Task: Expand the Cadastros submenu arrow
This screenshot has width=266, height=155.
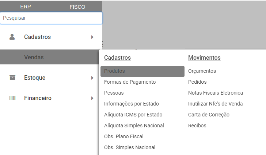Action: click(92, 37)
